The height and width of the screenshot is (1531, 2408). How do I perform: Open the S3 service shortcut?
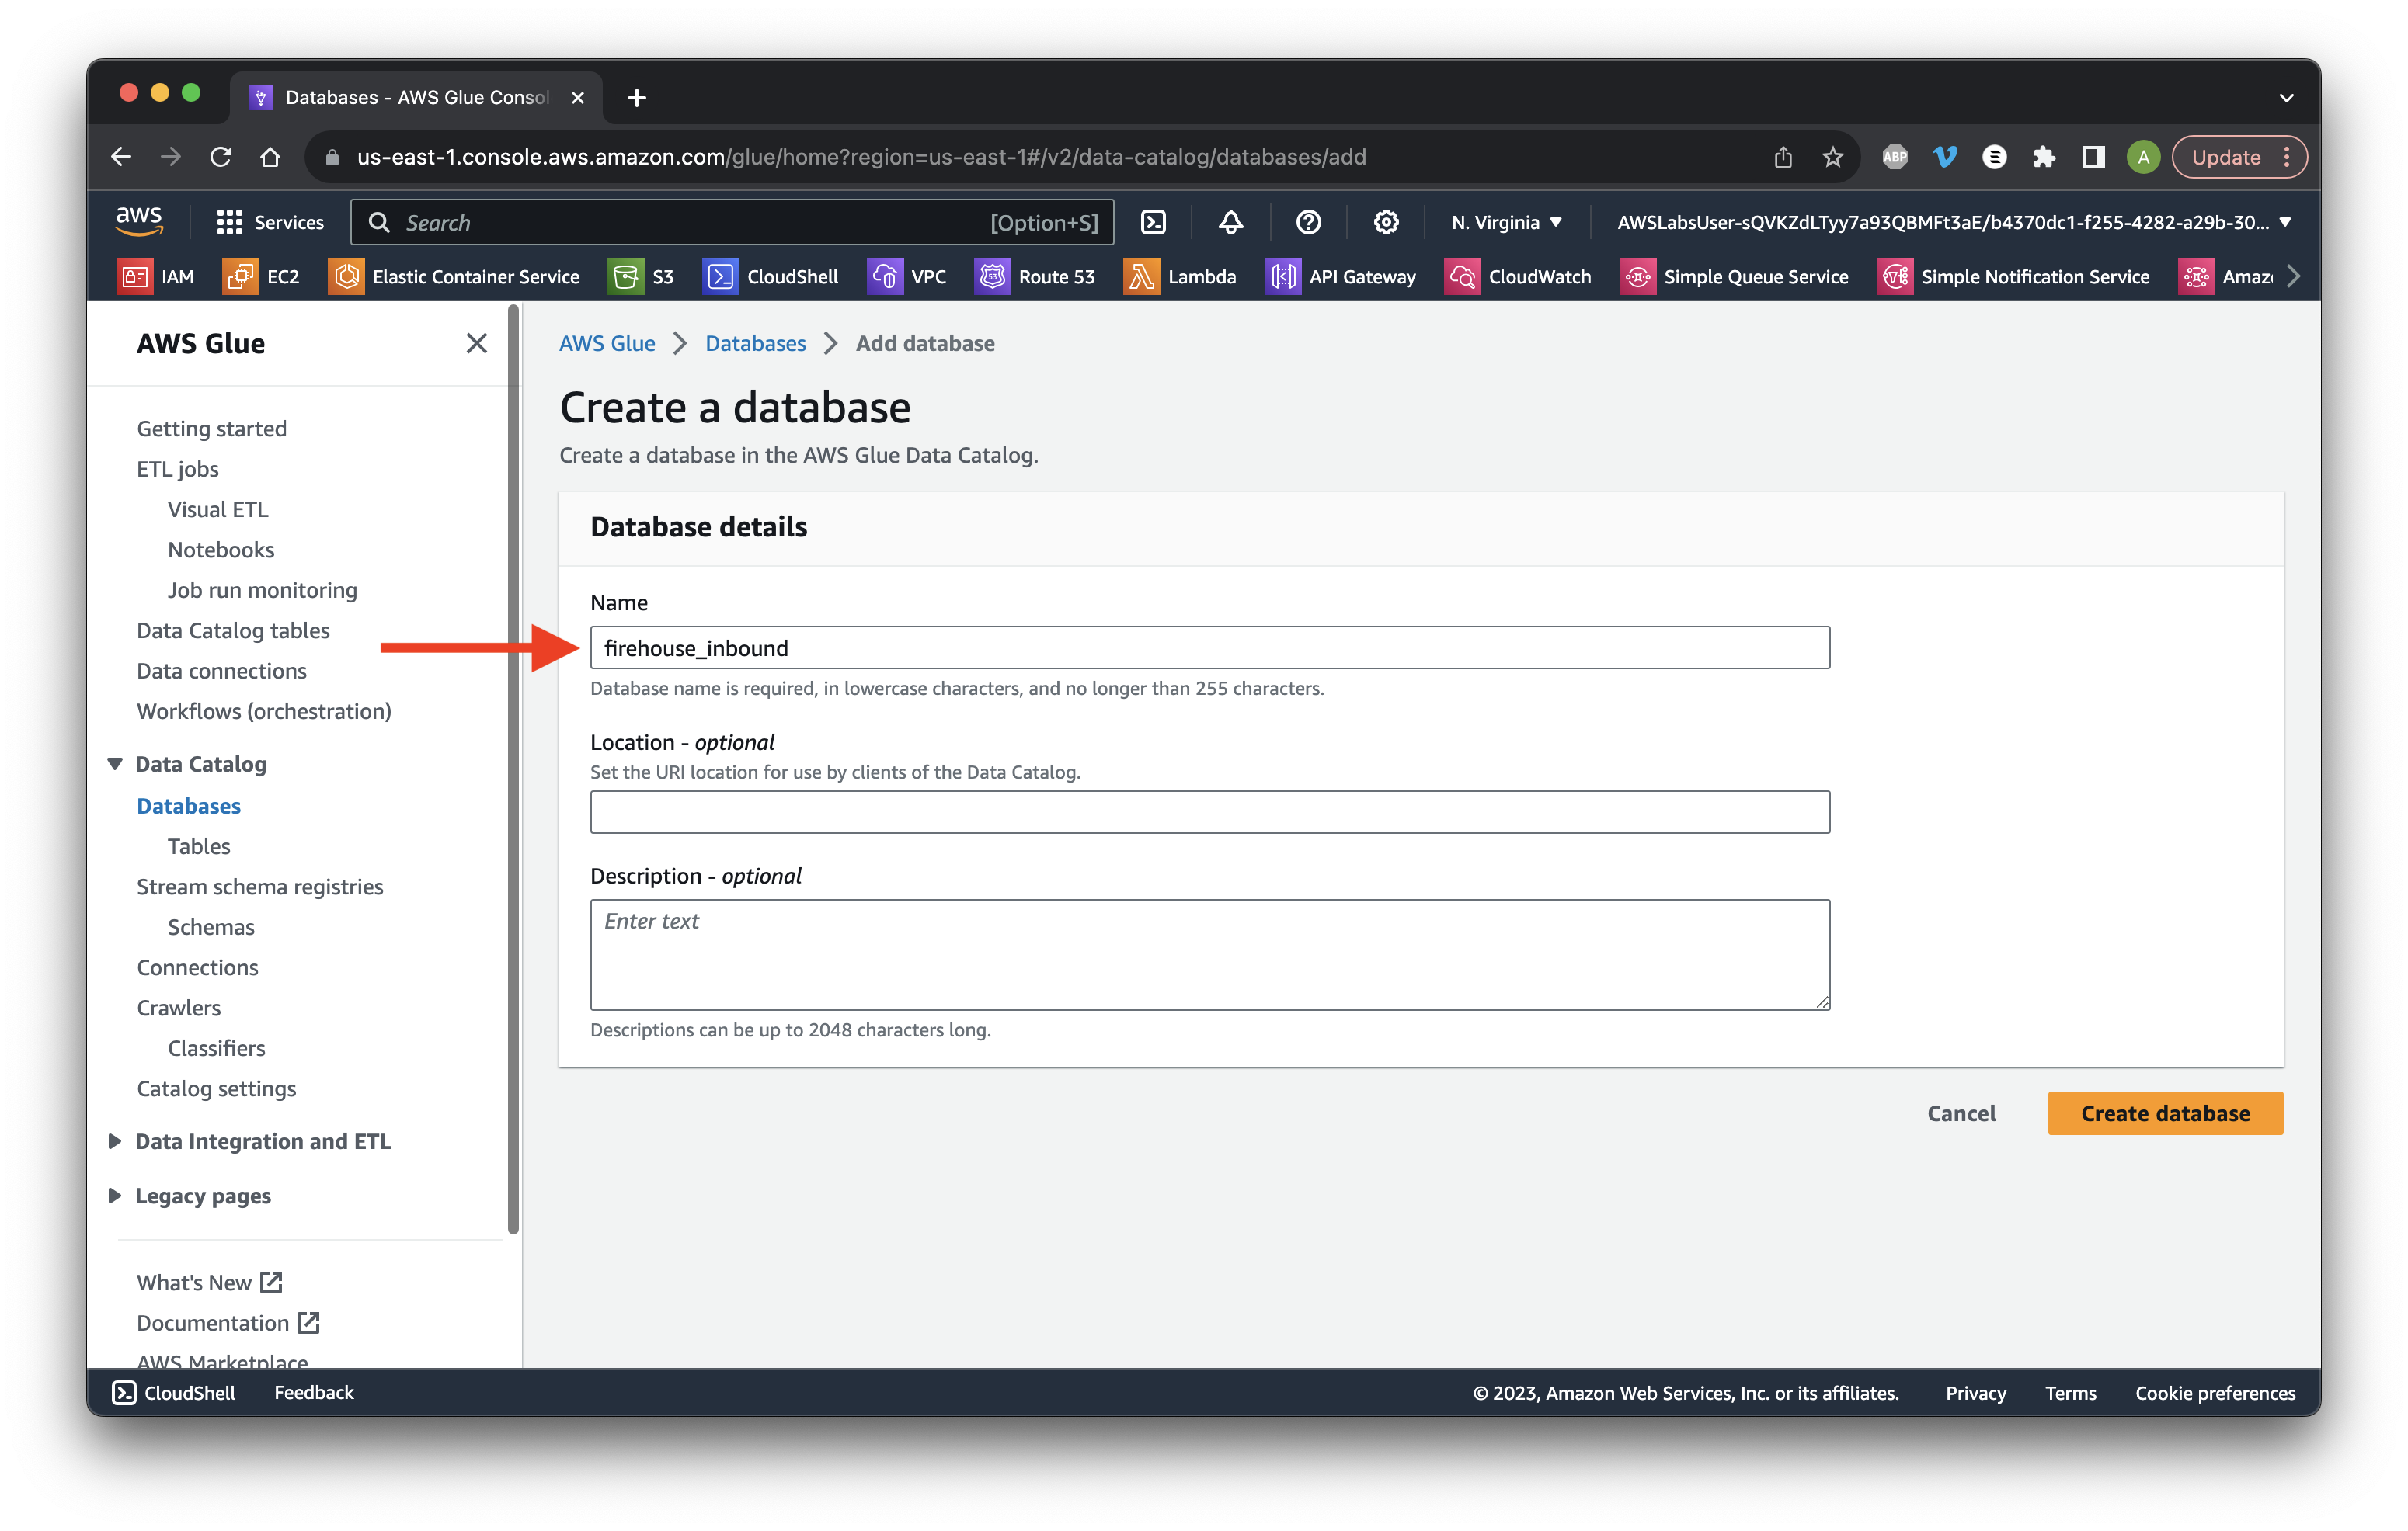[x=642, y=277]
